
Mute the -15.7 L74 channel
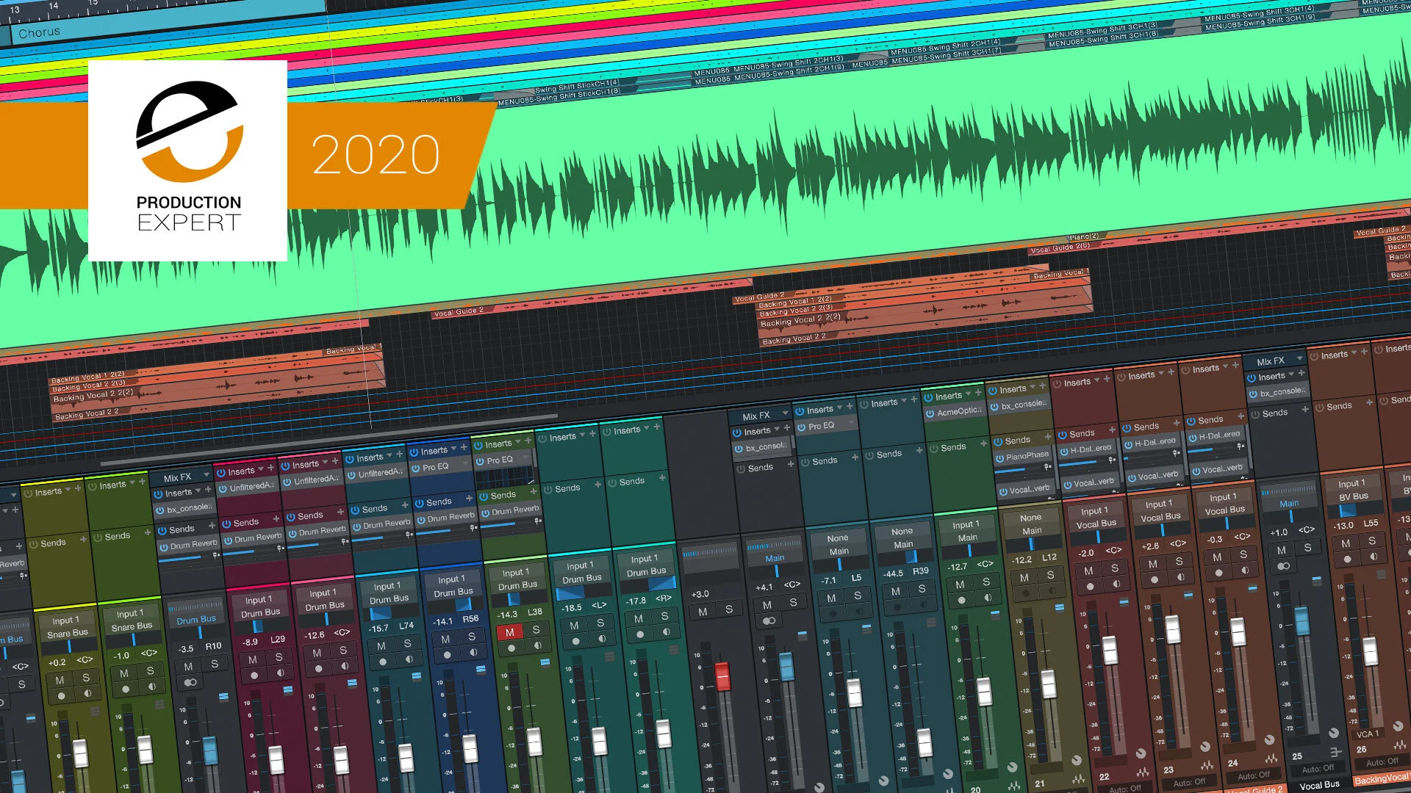(381, 646)
